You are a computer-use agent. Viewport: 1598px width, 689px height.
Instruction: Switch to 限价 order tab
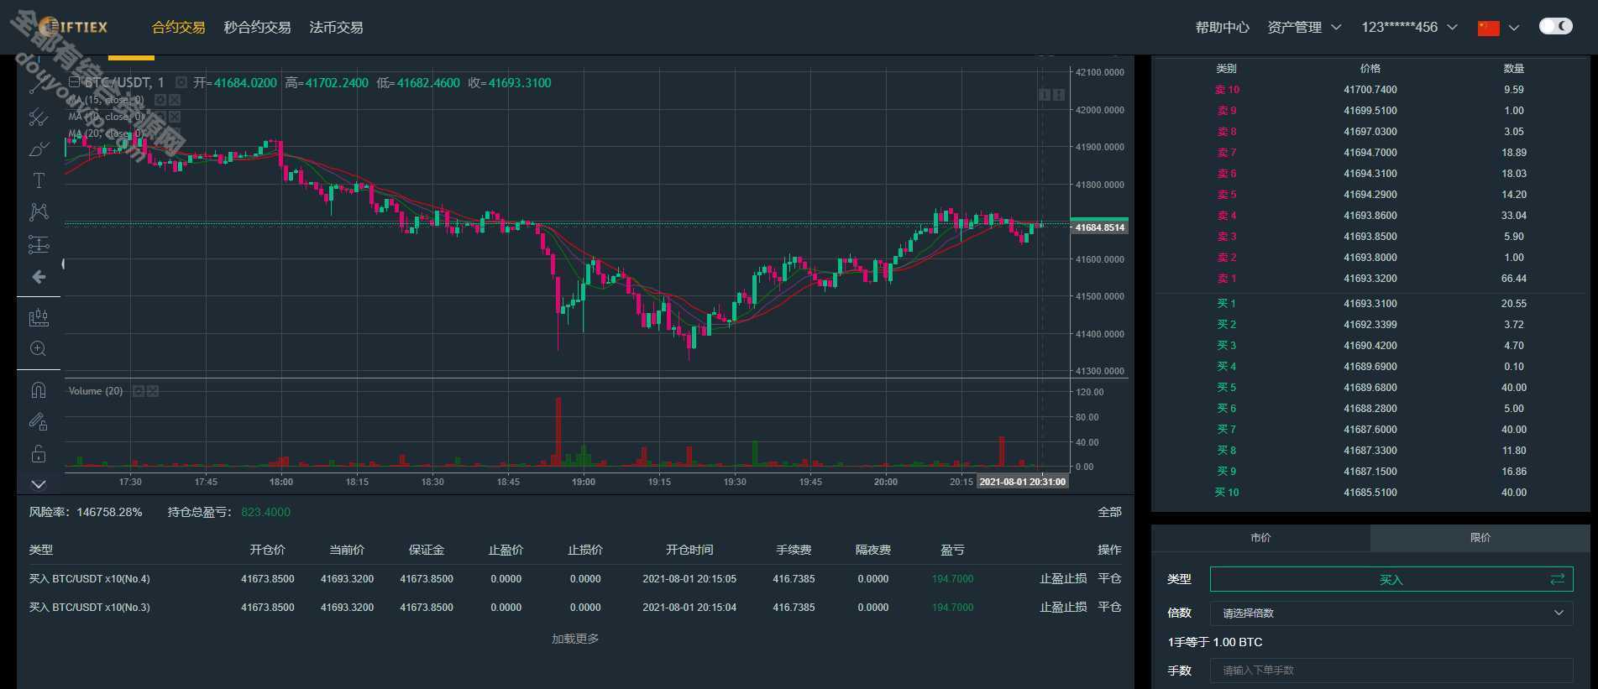tap(1480, 538)
